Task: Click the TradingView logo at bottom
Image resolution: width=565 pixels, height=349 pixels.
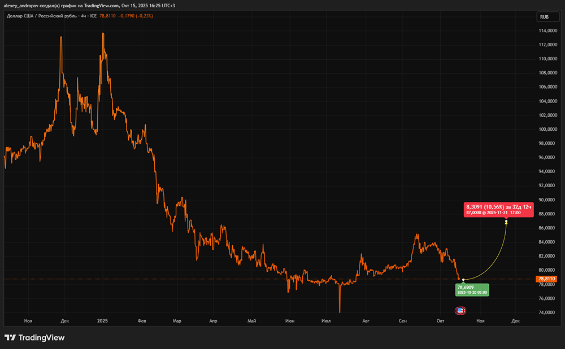Action: pos(34,338)
